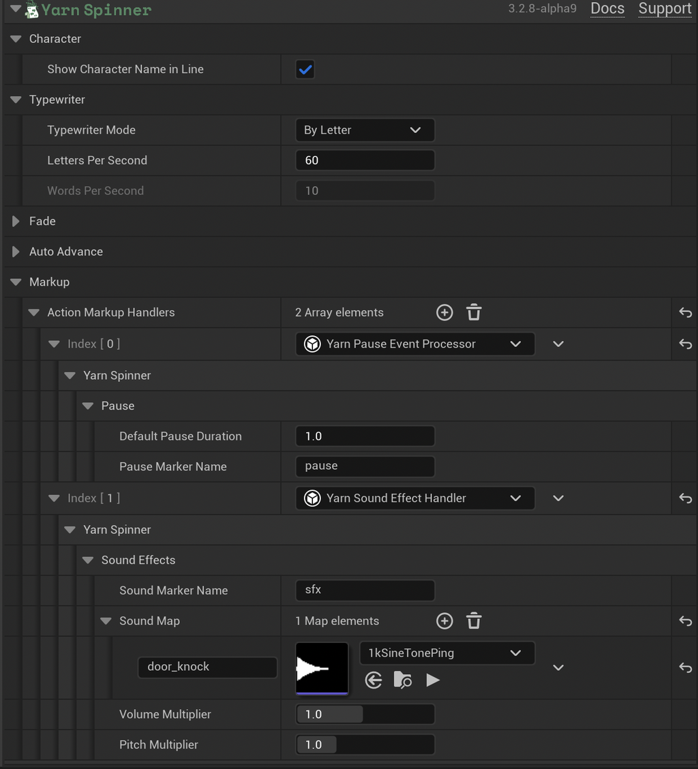Click Yarn Pause Event Processor object icon
Viewport: 698px width, 769px height.
coord(312,344)
